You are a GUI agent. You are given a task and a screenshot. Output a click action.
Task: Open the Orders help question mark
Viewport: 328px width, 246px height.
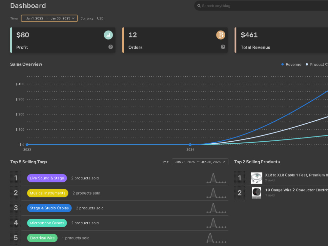tap(223, 47)
